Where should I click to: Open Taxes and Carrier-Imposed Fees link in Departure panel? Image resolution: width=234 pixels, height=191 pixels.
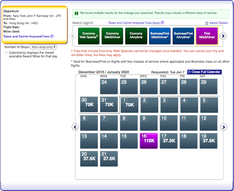(x=26, y=36)
